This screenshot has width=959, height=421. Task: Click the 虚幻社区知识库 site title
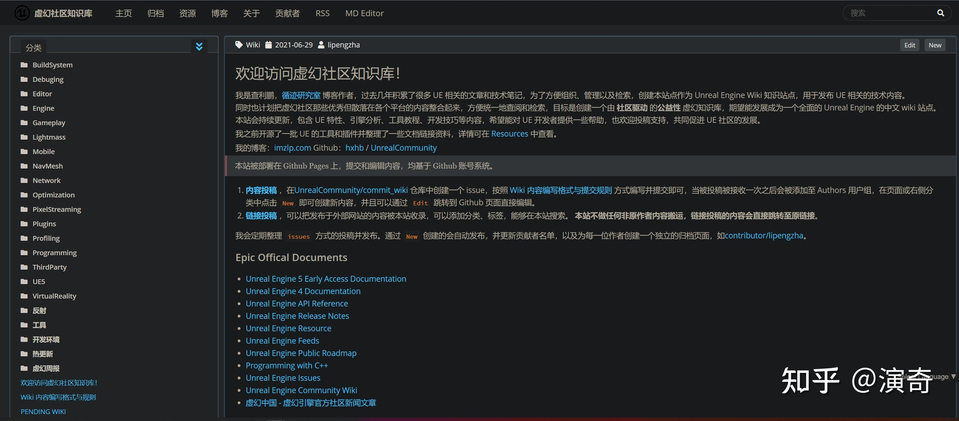click(63, 13)
